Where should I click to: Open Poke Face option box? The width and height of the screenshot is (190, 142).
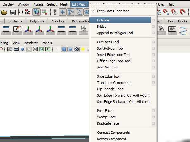(x=153, y=111)
